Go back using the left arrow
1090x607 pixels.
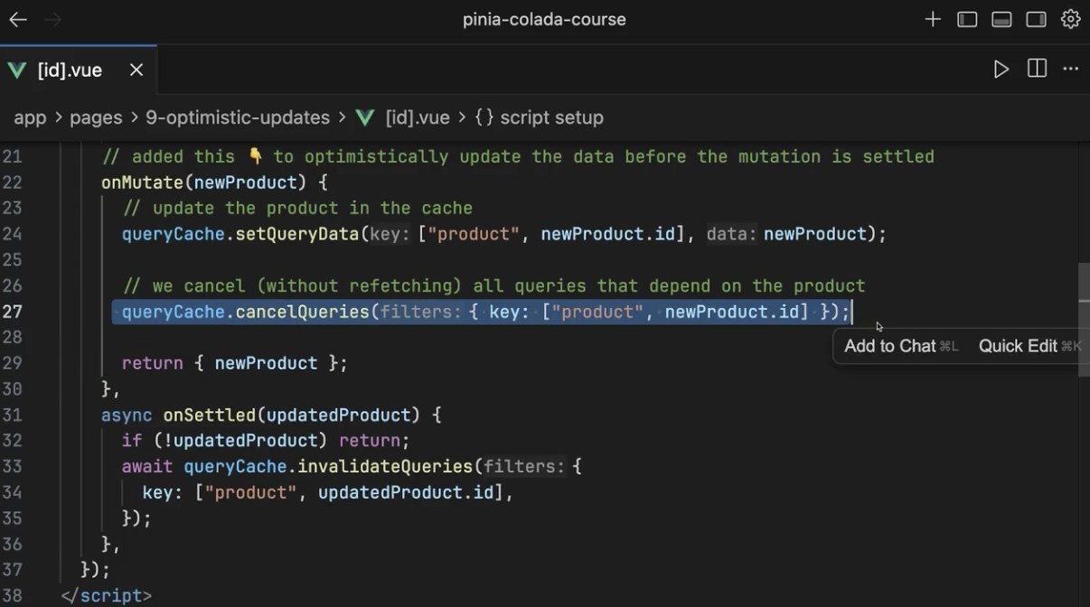[18, 20]
